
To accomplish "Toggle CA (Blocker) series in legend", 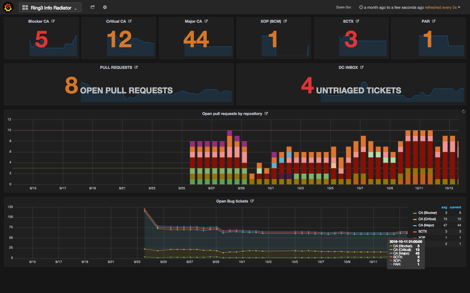I will pos(427,213).
